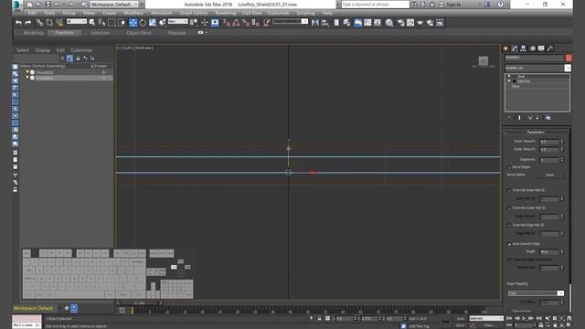585x329 pixels.
Task: Click the Align tool icon
Action: (x=325, y=23)
